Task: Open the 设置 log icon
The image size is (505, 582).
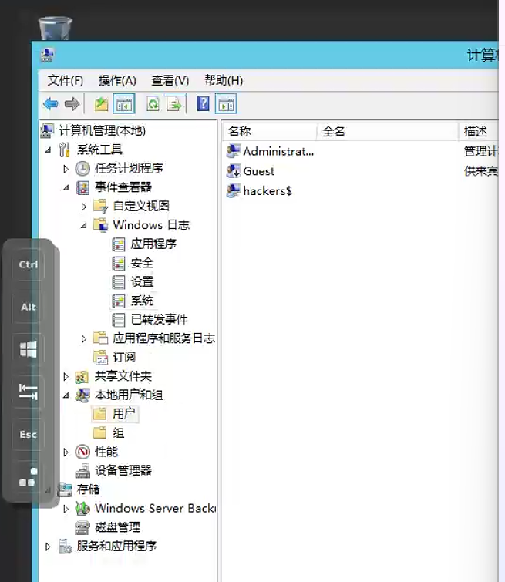Action: coord(119,281)
